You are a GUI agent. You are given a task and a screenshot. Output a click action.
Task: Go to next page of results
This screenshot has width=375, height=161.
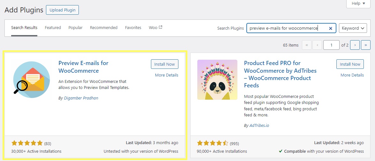[355, 45]
